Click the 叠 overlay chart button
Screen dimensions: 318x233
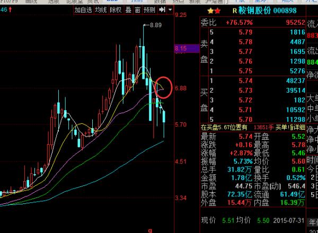click(x=128, y=10)
